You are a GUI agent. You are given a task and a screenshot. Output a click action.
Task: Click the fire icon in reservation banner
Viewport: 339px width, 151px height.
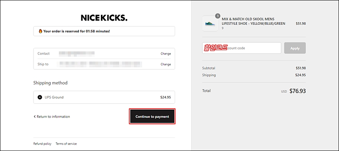(40, 31)
